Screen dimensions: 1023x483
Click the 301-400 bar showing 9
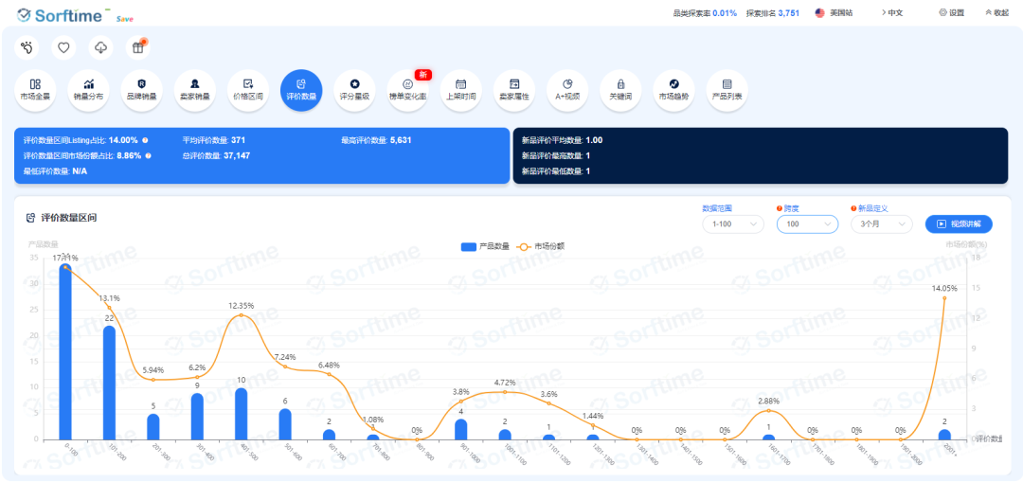[x=197, y=417]
